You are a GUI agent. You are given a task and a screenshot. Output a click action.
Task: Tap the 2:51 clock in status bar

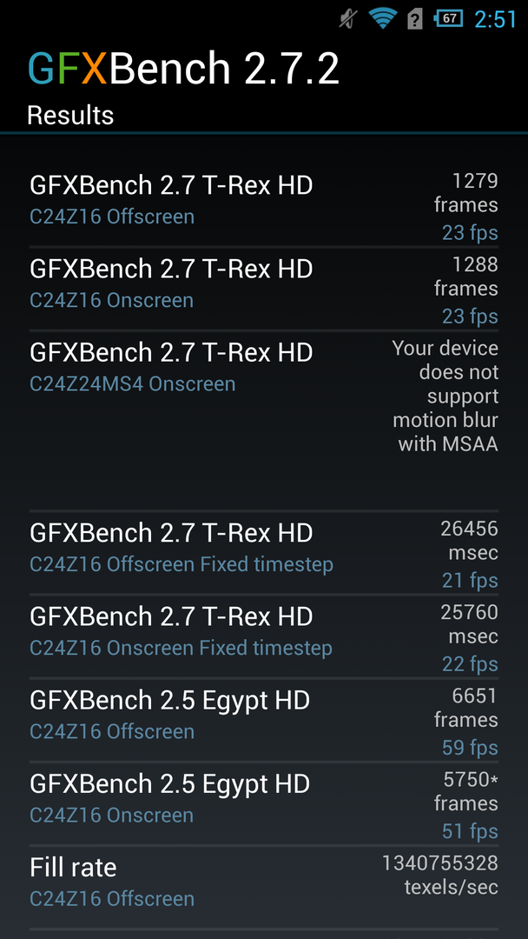pos(495,18)
